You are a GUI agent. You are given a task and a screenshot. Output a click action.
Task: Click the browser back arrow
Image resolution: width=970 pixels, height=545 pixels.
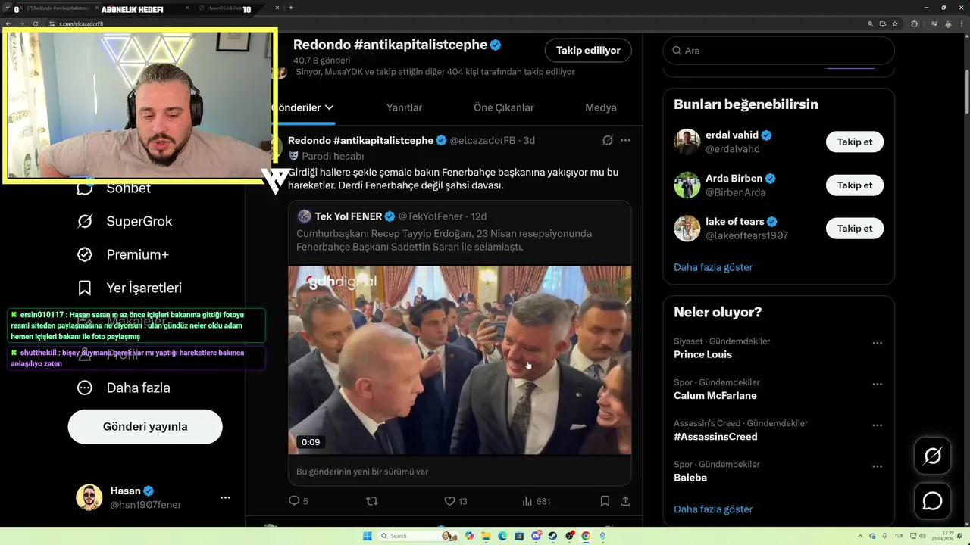[8, 23]
